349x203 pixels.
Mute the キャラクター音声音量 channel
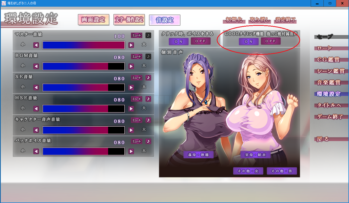[x=137, y=120]
